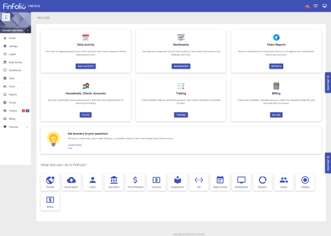This screenshot has width=331, height=236.
Task: Click the monitor icon in top bar
Action: 324,6
